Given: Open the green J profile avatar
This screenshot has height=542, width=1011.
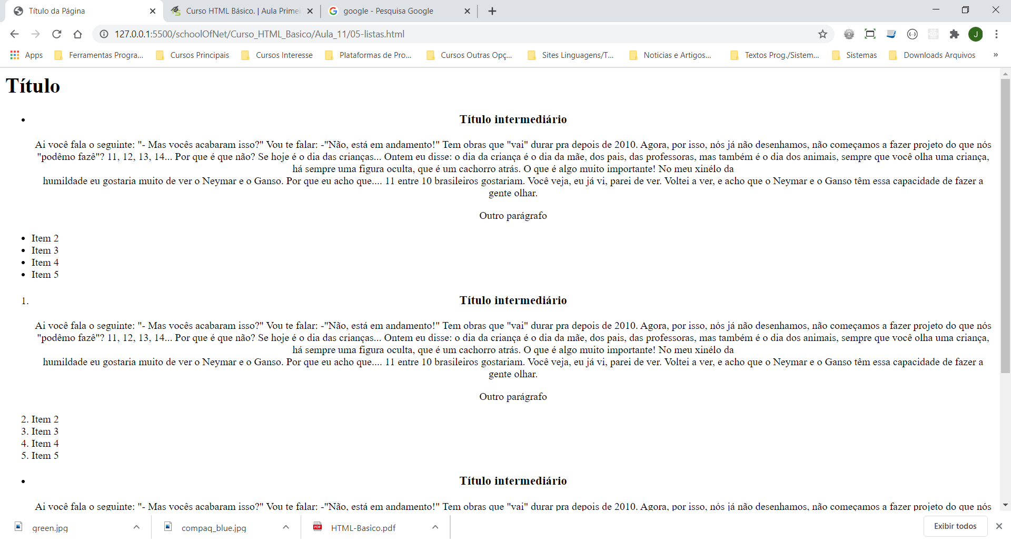Looking at the screenshot, I should point(976,34).
